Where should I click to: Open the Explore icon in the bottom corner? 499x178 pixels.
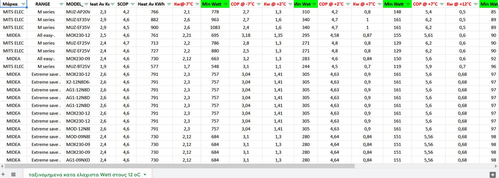click(x=493, y=175)
